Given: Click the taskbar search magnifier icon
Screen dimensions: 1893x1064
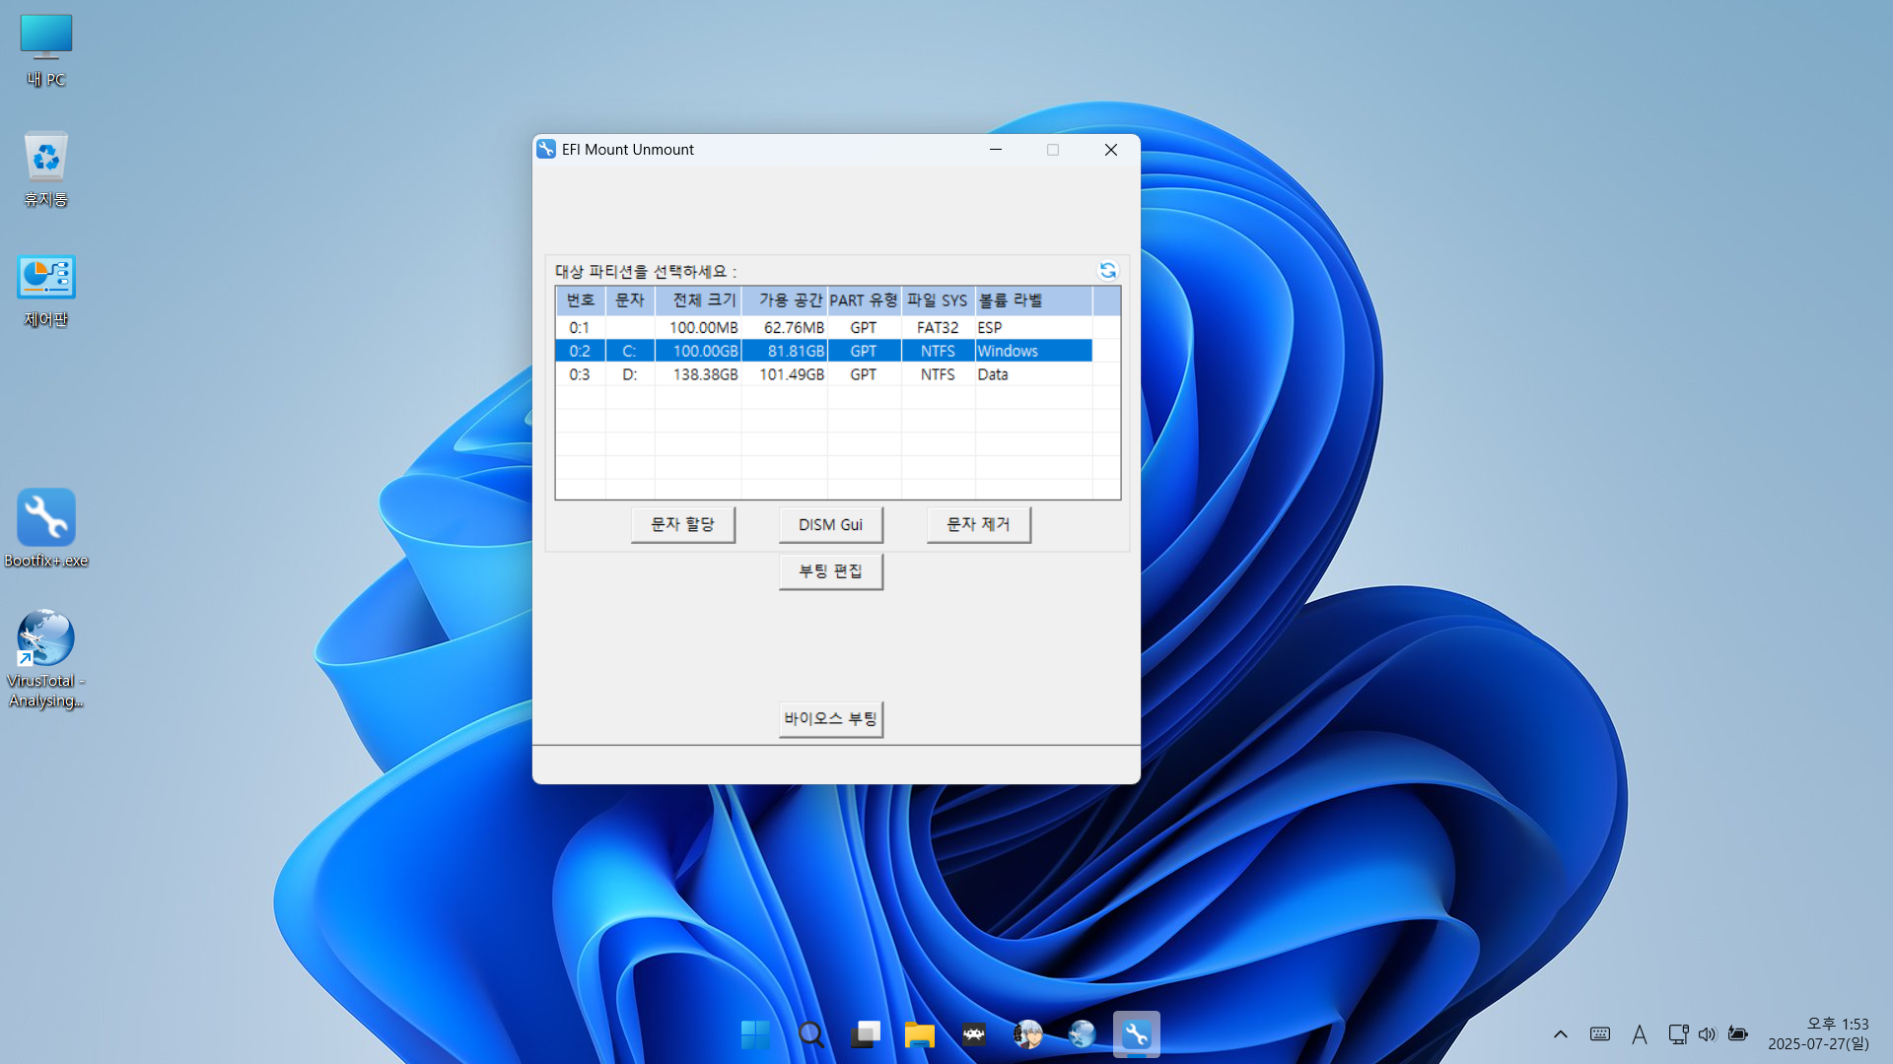Looking at the screenshot, I should [810, 1034].
